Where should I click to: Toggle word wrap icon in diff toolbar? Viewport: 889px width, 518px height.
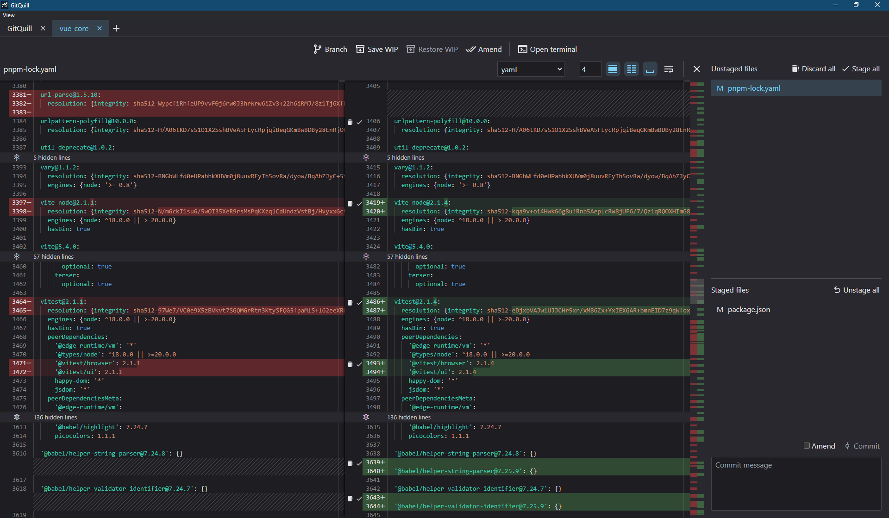pyautogui.click(x=669, y=69)
